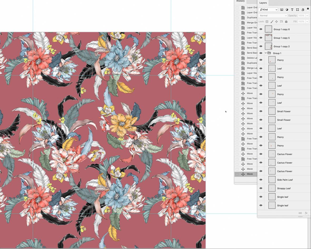
Task: Click the highlighted Move history state
Action: pos(246,174)
